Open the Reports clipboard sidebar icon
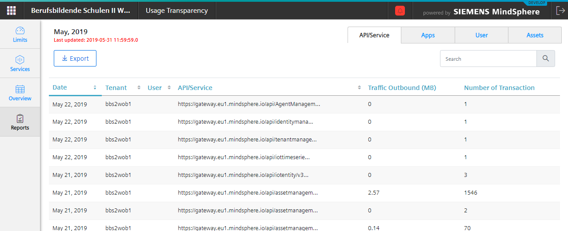The height and width of the screenshot is (231, 568). pos(20,122)
